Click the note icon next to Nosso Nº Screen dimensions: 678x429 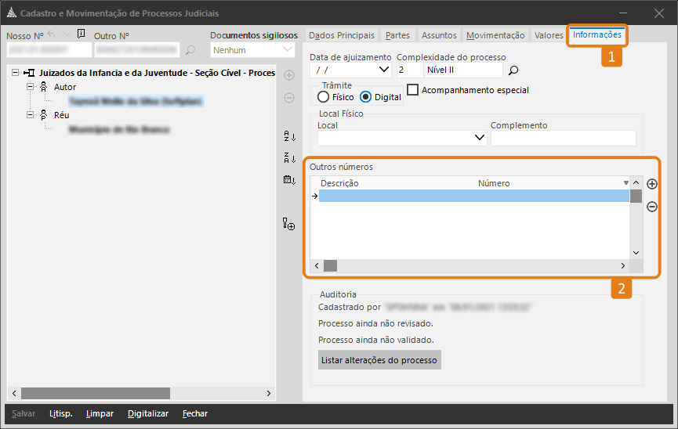point(82,34)
